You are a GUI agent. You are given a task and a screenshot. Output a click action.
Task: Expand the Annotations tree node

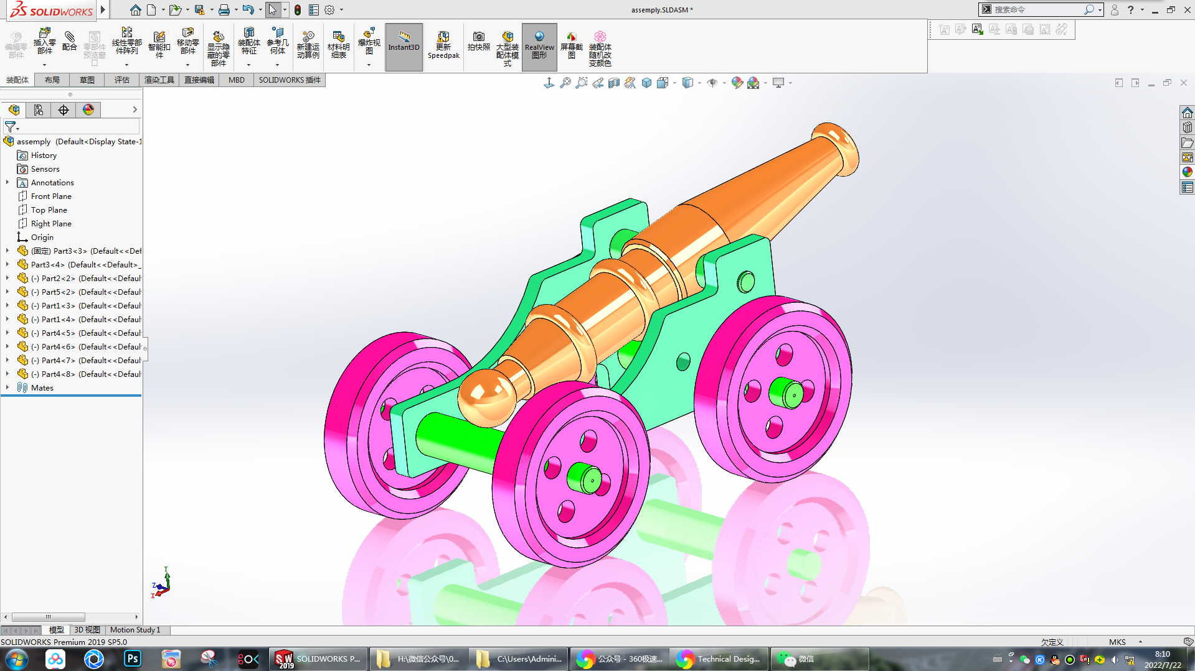pos(7,182)
